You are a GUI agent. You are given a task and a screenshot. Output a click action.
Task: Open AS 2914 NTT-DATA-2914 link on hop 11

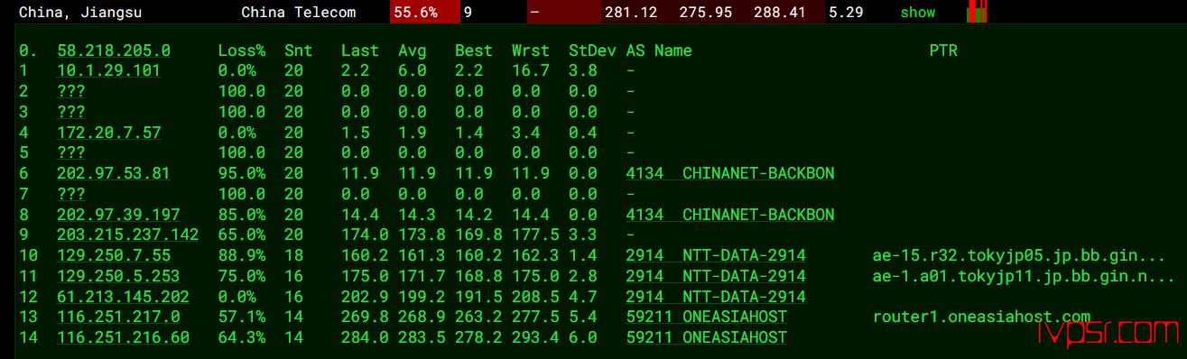716,276
